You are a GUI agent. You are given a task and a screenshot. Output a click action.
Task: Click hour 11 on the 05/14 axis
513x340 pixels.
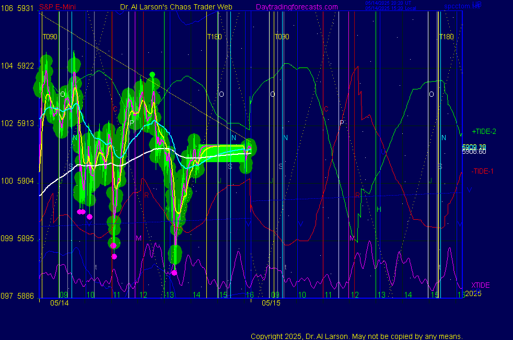(x=117, y=295)
